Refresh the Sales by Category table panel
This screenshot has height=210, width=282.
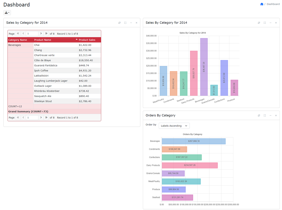(x=119, y=23)
